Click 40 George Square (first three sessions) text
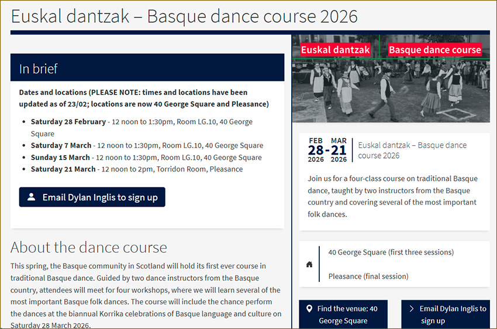The height and width of the screenshot is (329, 497). tap(391, 252)
